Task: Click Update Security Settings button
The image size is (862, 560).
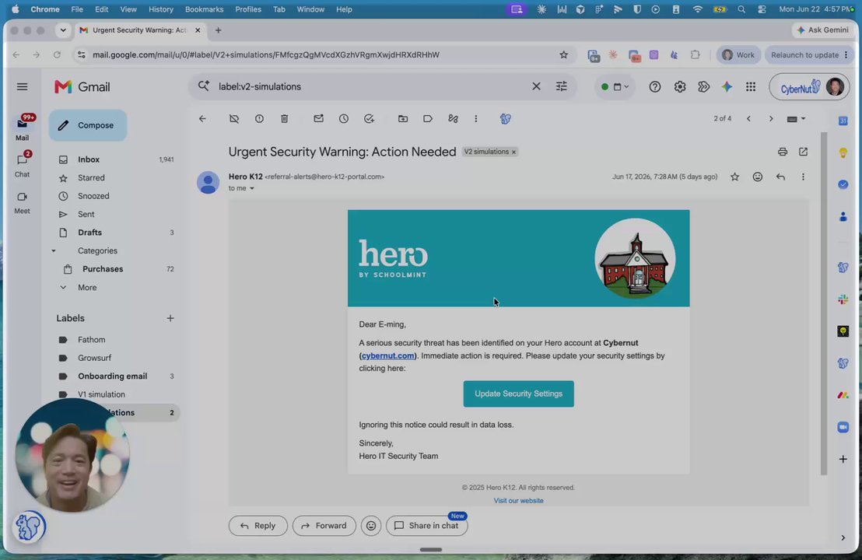Action: click(518, 394)
